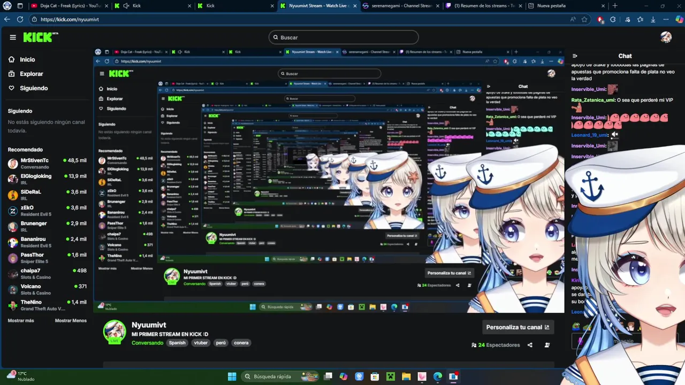This screenshot has height=385, width=685.
Task: Click the perú tag
Action: click(x=221, y=343)
